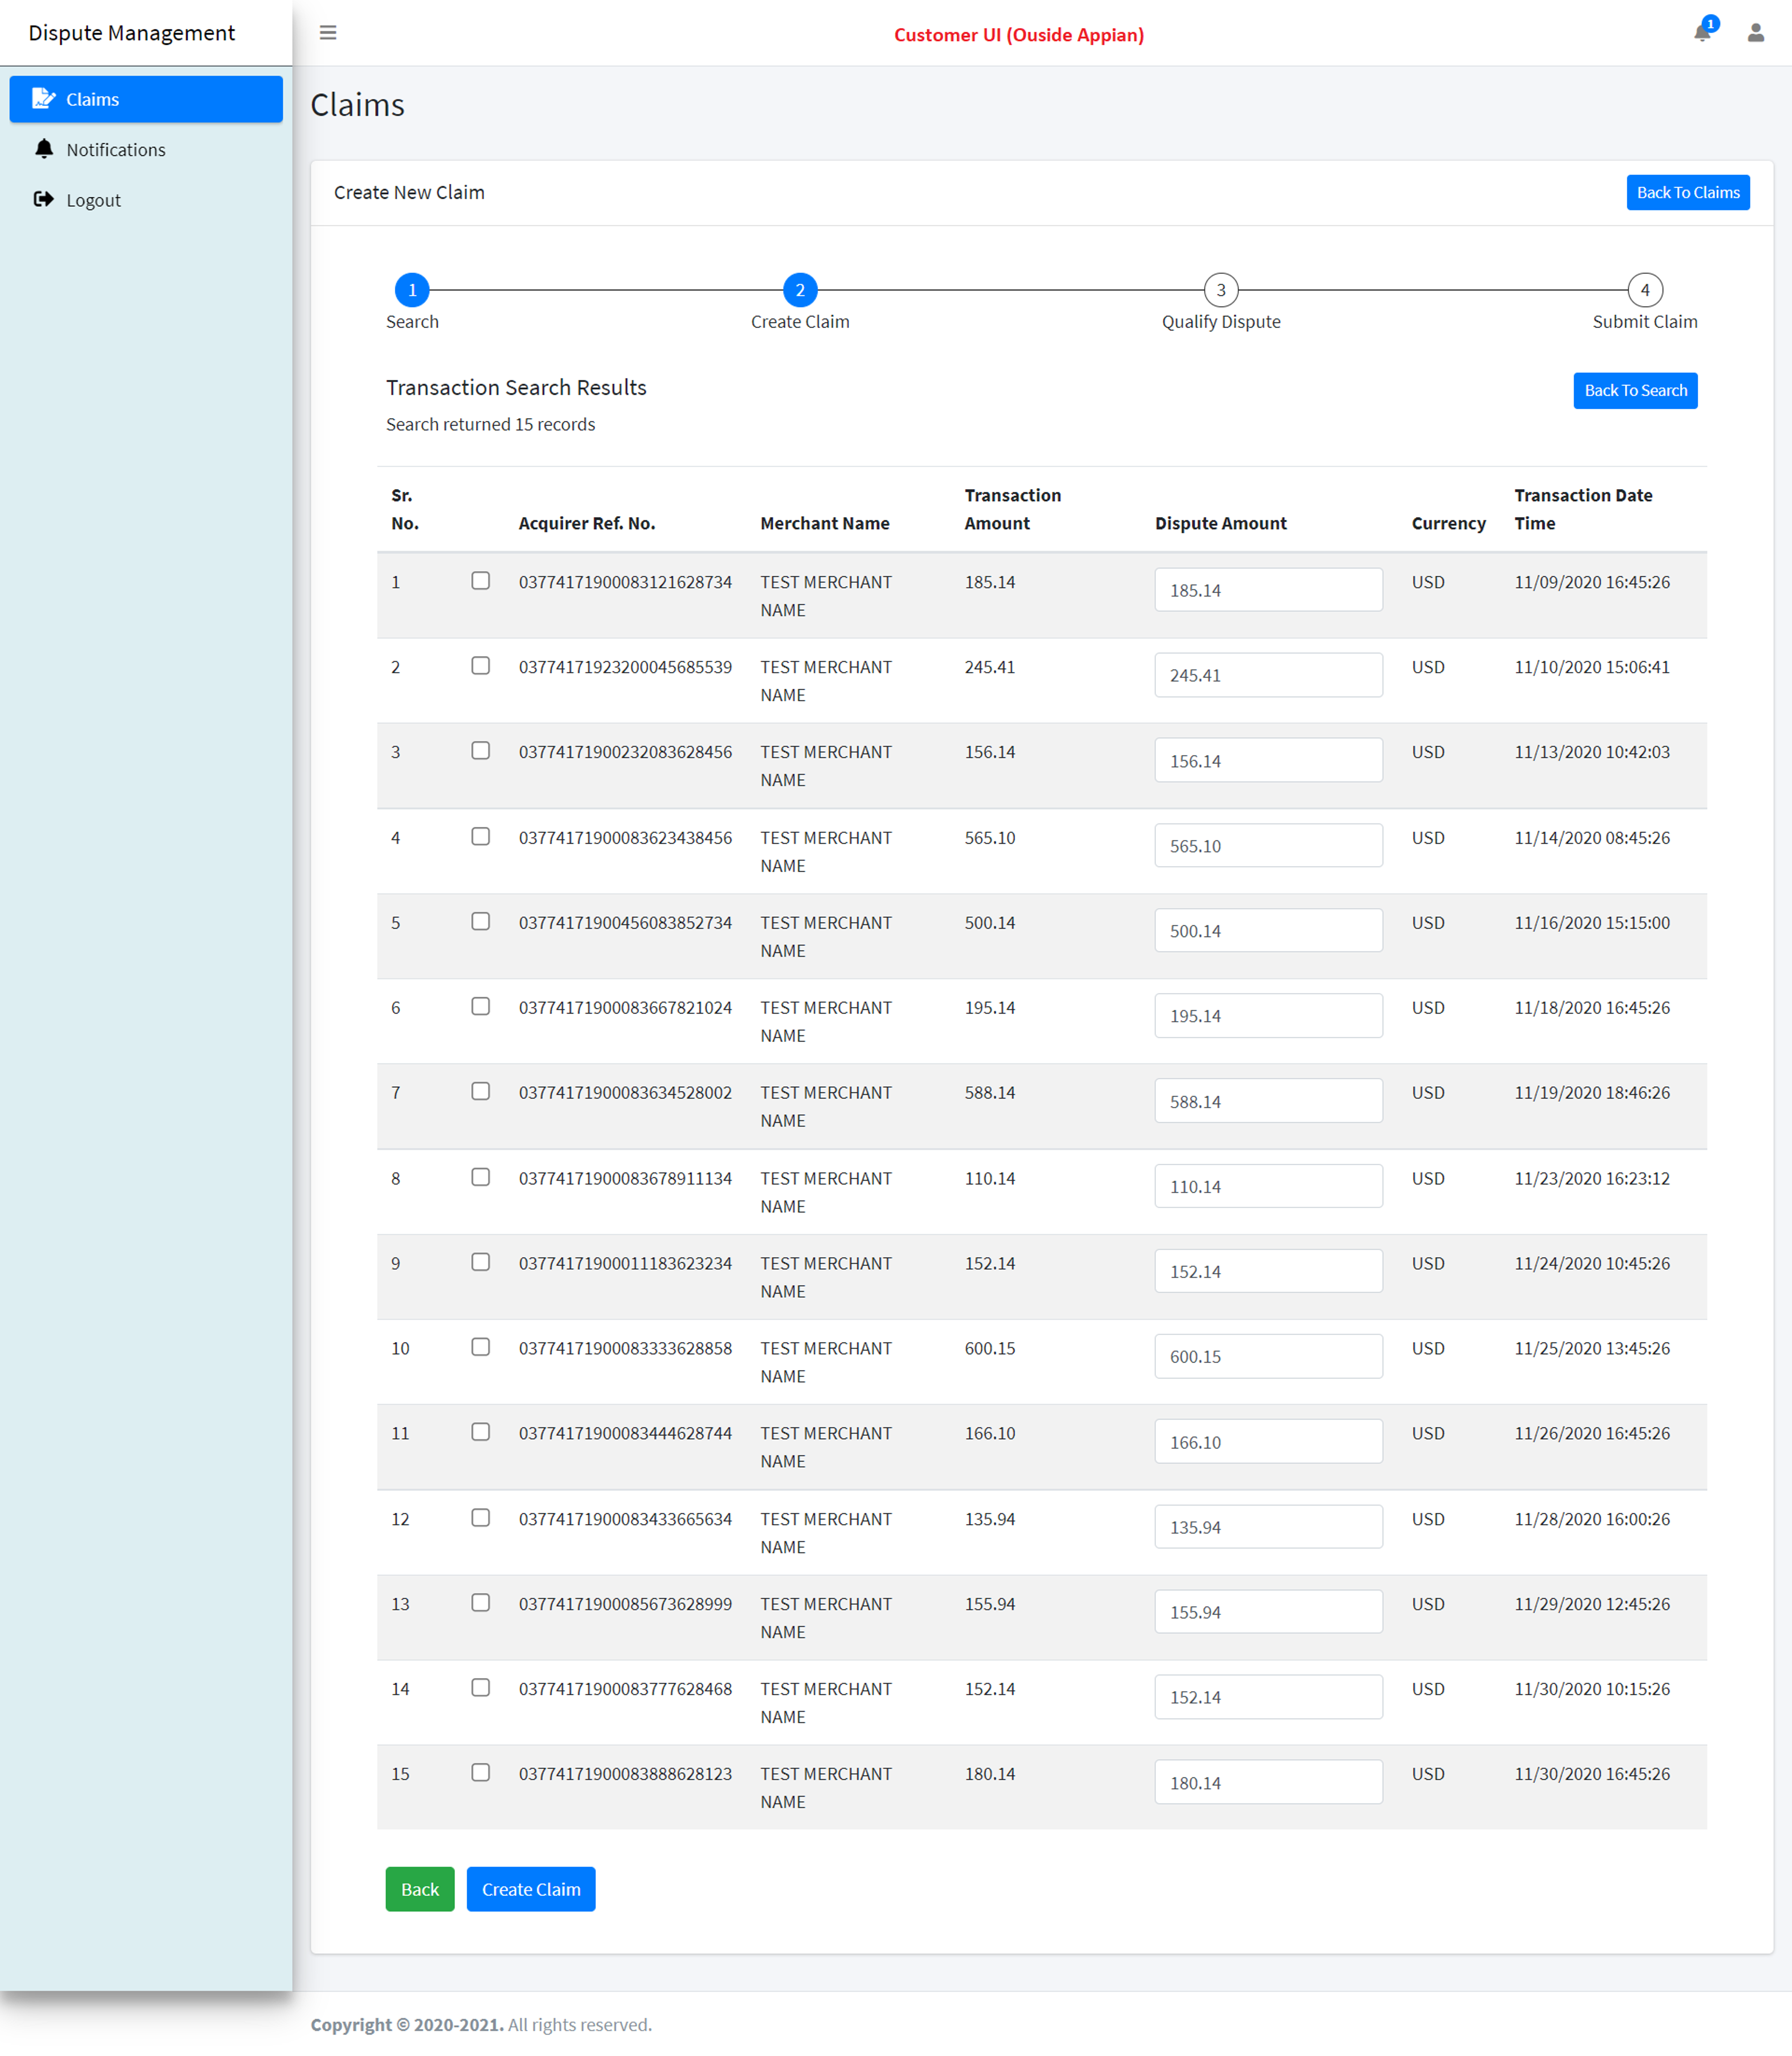Image resolution: width=1792 pixels, height=2056 pixels.
Task: Click reference number 03774171923200045685539
Action: (625, 667)
